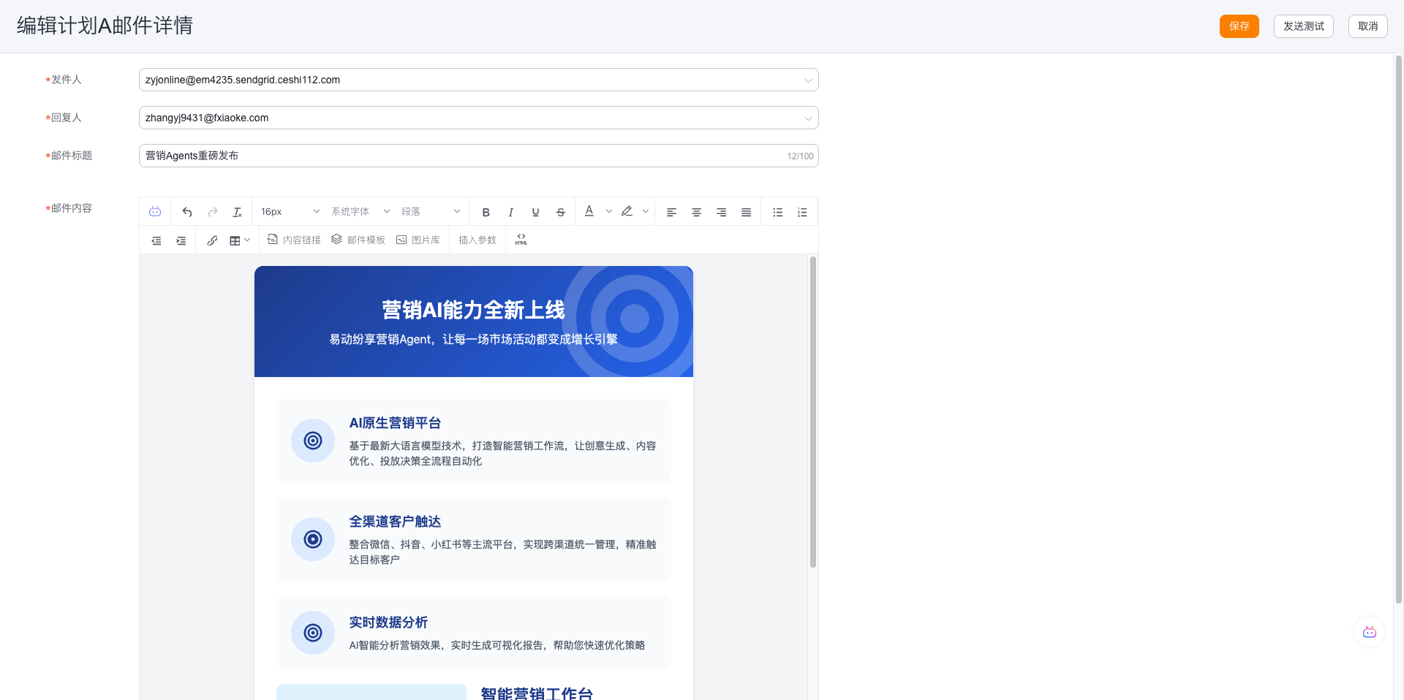Toggle underline formatting

tap(535, 212)
